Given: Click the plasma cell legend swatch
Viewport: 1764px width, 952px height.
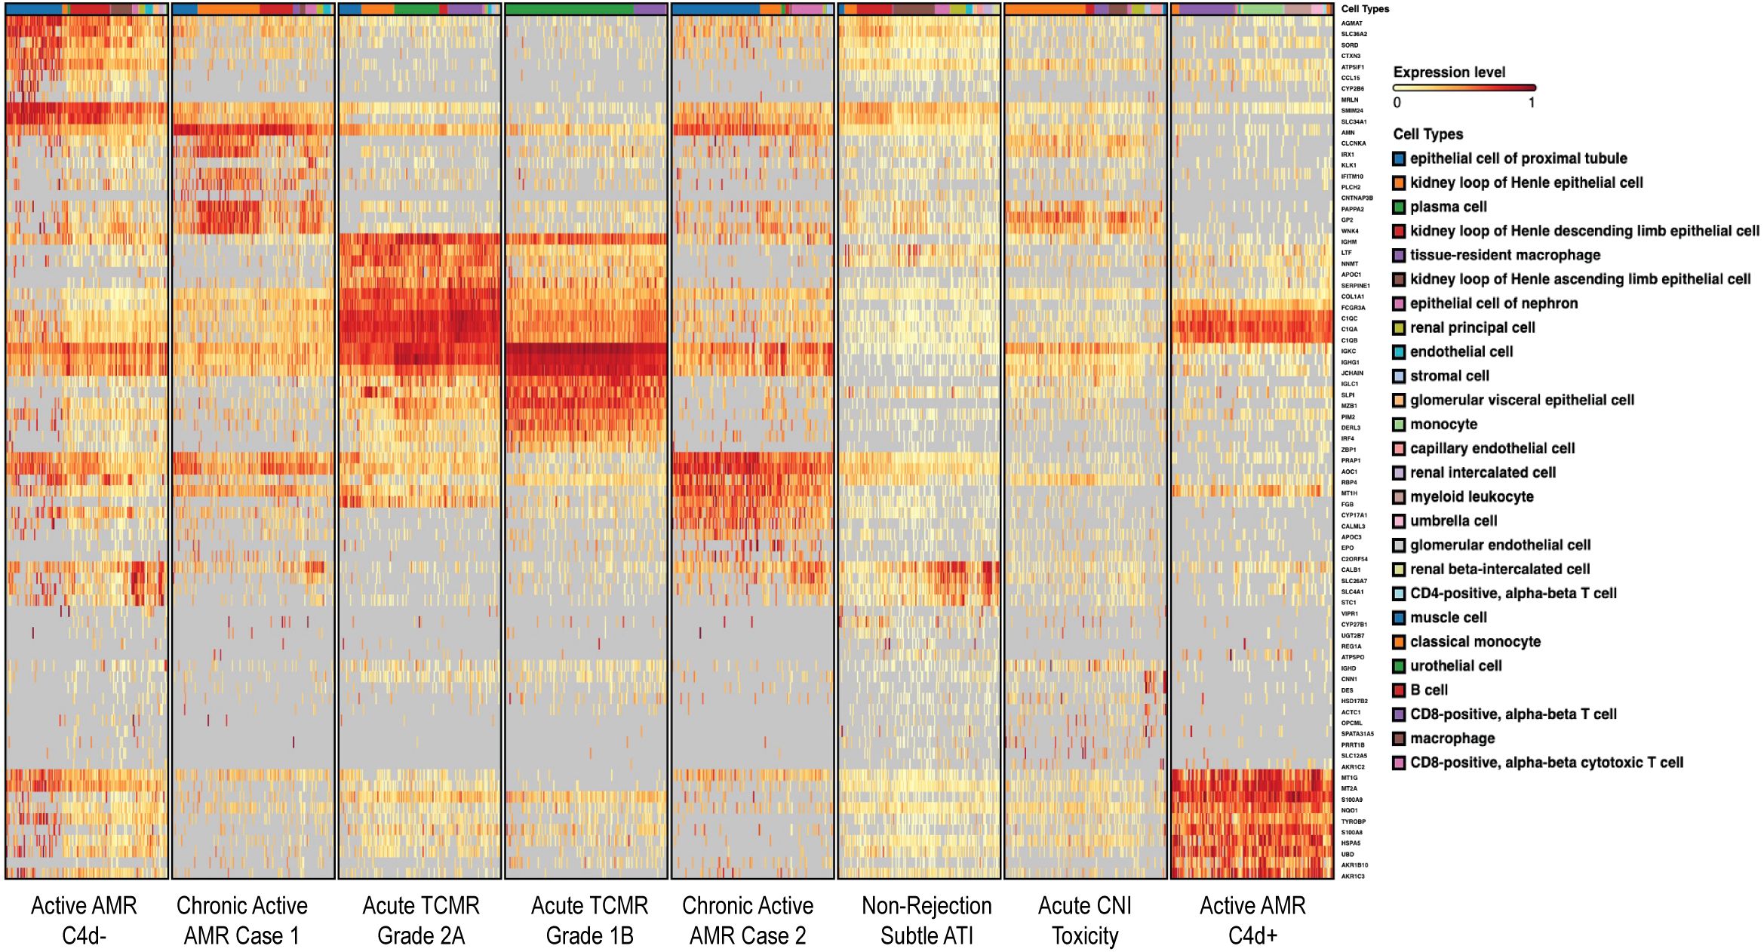Looking at the screenshot, I should 1399,207.
